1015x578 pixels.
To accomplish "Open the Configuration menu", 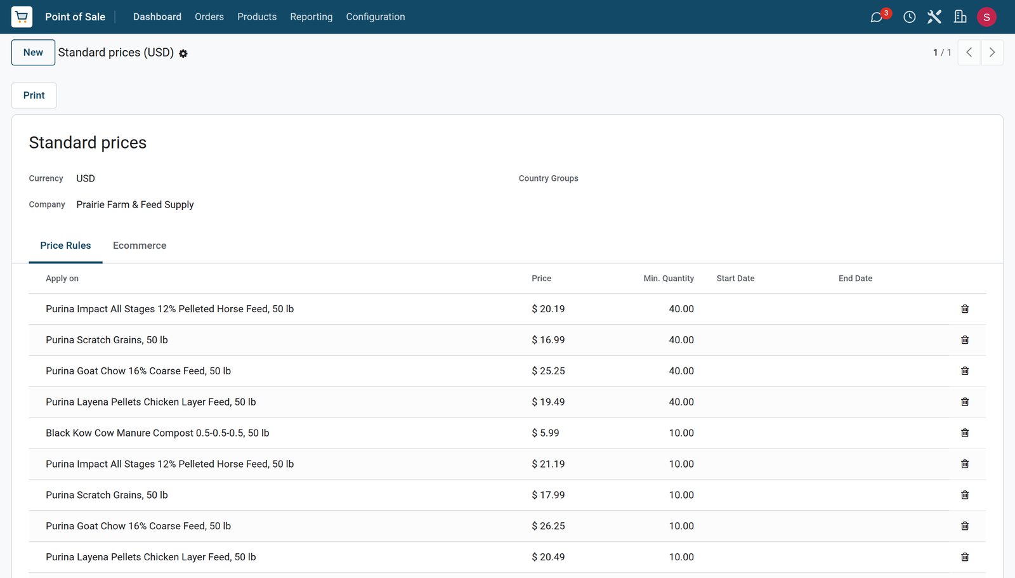I will point(376,17).
